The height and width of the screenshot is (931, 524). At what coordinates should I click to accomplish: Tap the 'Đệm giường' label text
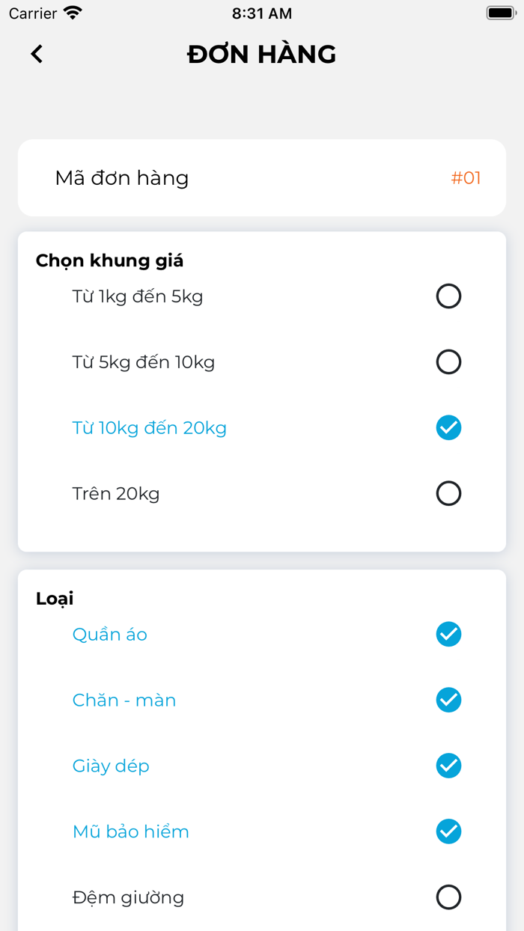128,897
